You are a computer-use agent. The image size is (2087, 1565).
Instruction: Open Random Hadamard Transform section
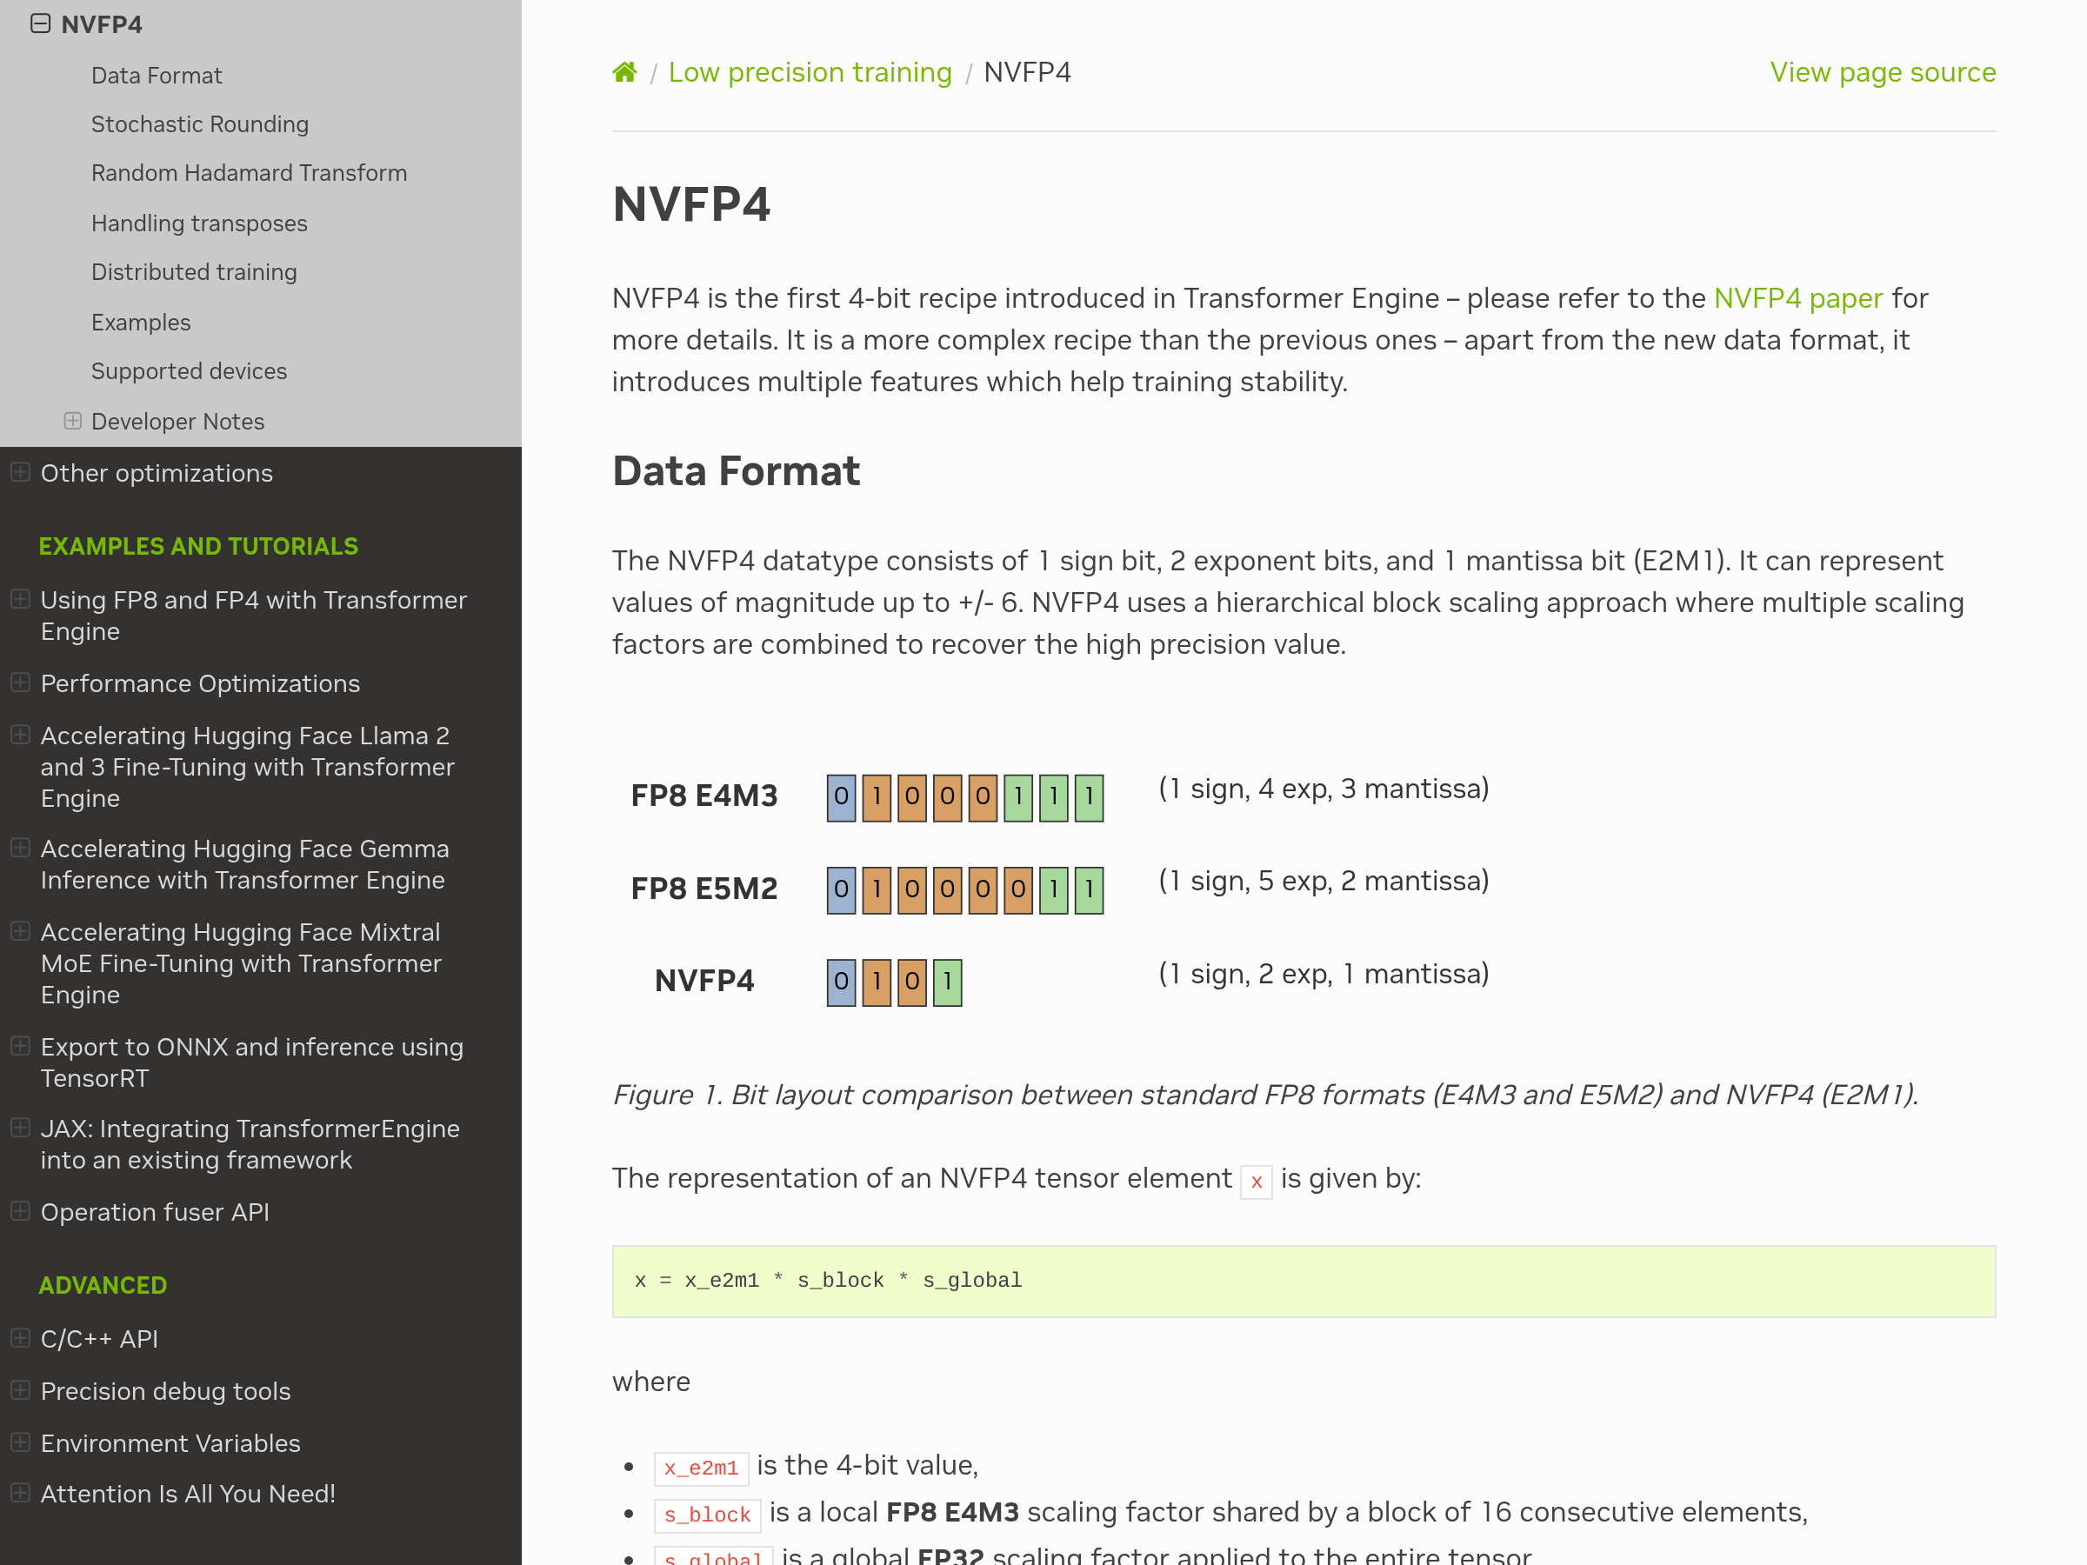(x=249, y=174)
